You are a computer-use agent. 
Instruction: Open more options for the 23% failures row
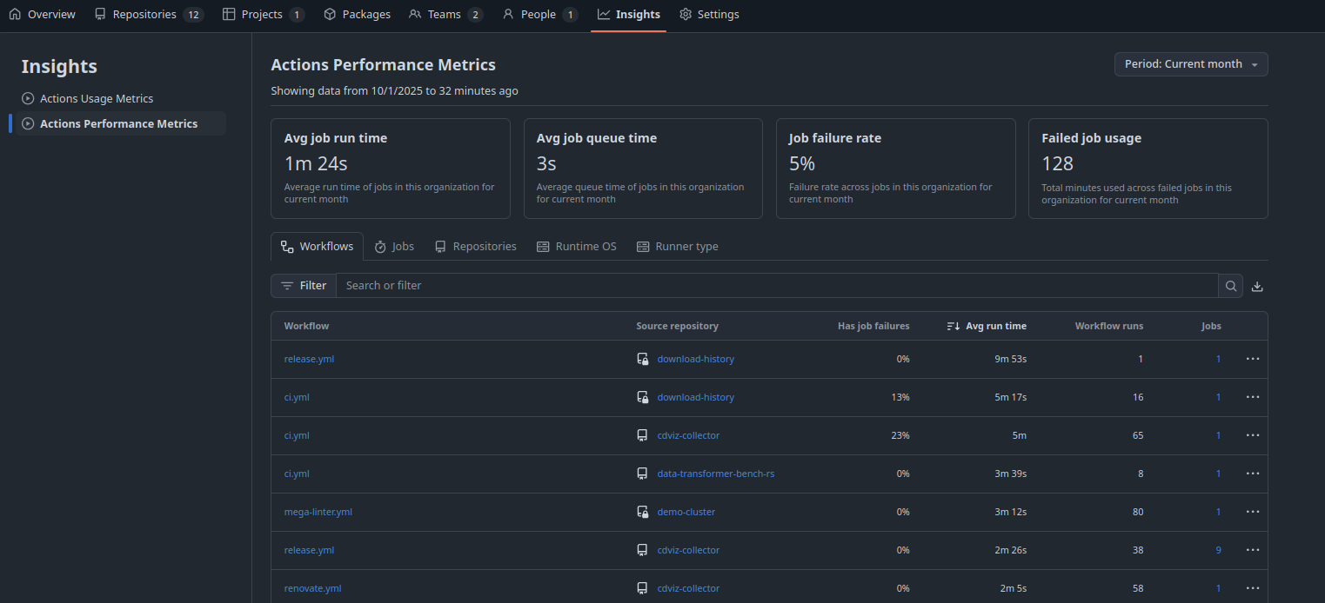1253,435
